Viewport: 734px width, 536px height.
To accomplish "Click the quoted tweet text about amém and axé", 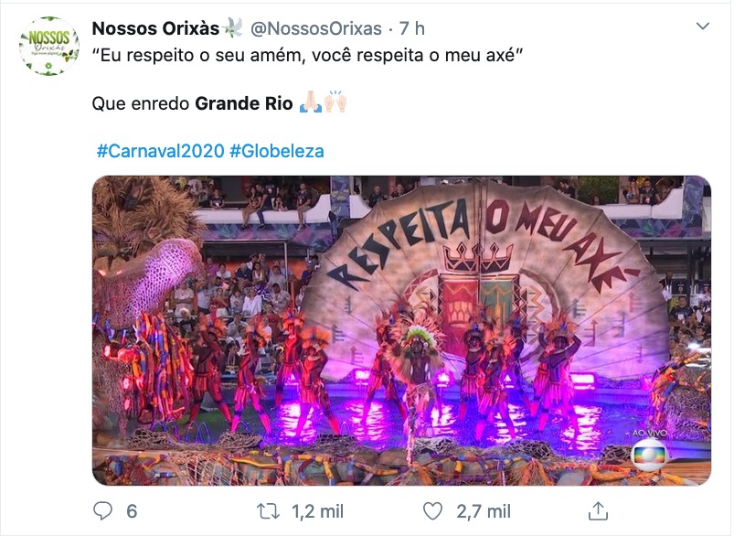I will pyautogui.click(x=306, y=56).
